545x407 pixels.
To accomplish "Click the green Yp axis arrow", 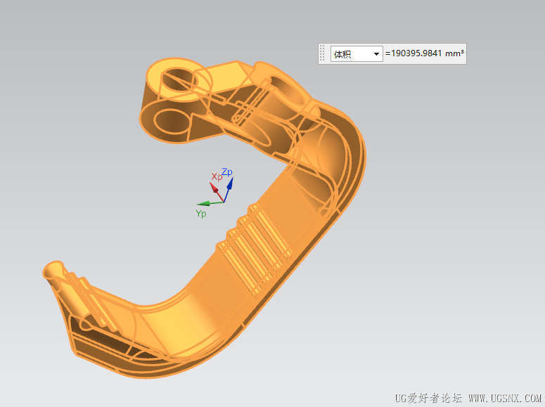I will point(210,203).
